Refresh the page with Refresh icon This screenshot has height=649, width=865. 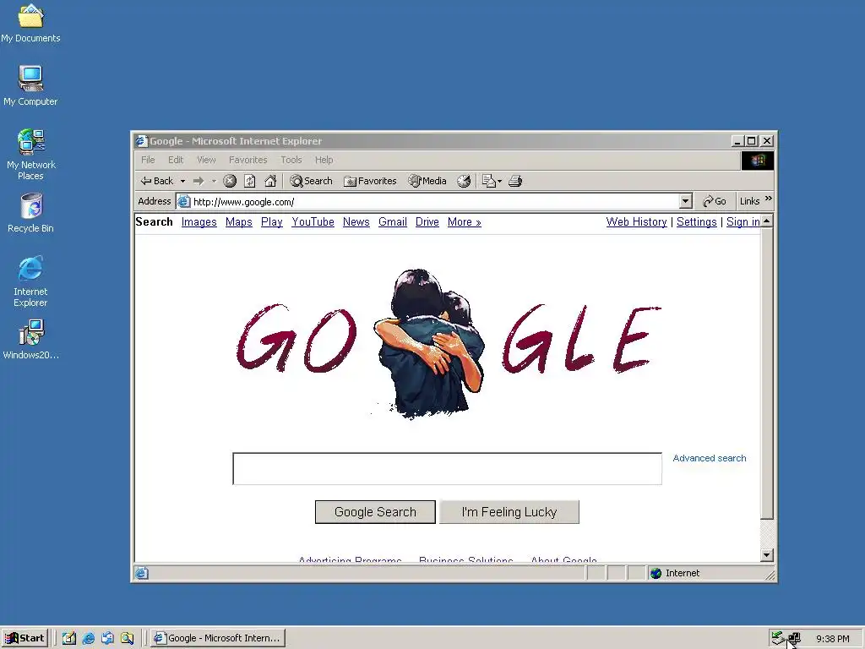[250, 181]
